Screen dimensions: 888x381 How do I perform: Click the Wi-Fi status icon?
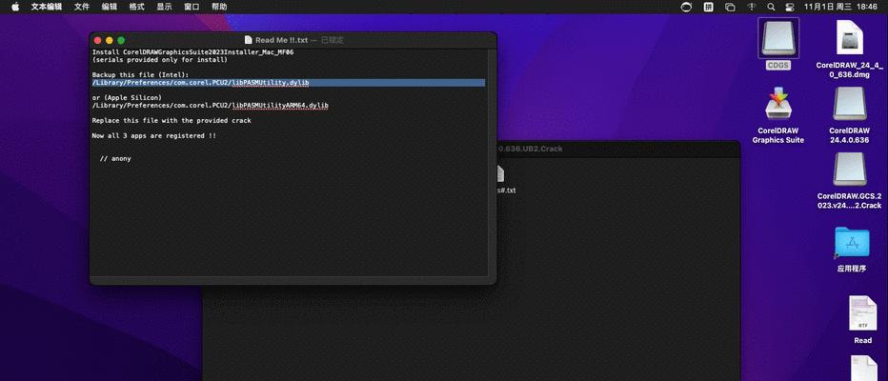(x=752, y=7)
